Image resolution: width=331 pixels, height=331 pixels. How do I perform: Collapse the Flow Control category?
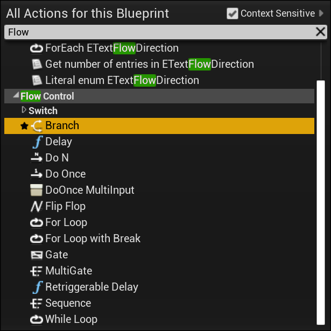tap(16, 96)
